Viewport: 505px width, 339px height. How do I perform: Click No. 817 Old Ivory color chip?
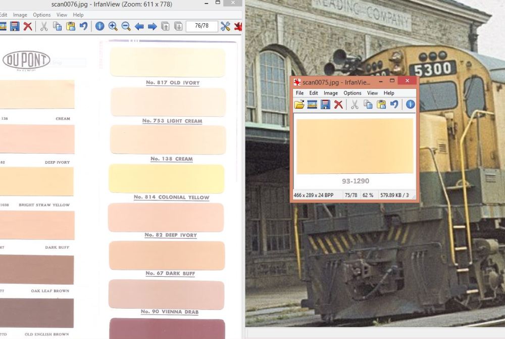pos(168,62)
